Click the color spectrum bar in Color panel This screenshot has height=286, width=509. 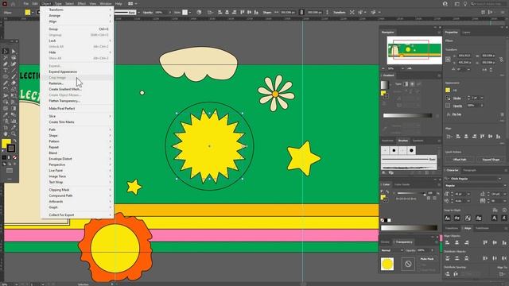(409, 228)
